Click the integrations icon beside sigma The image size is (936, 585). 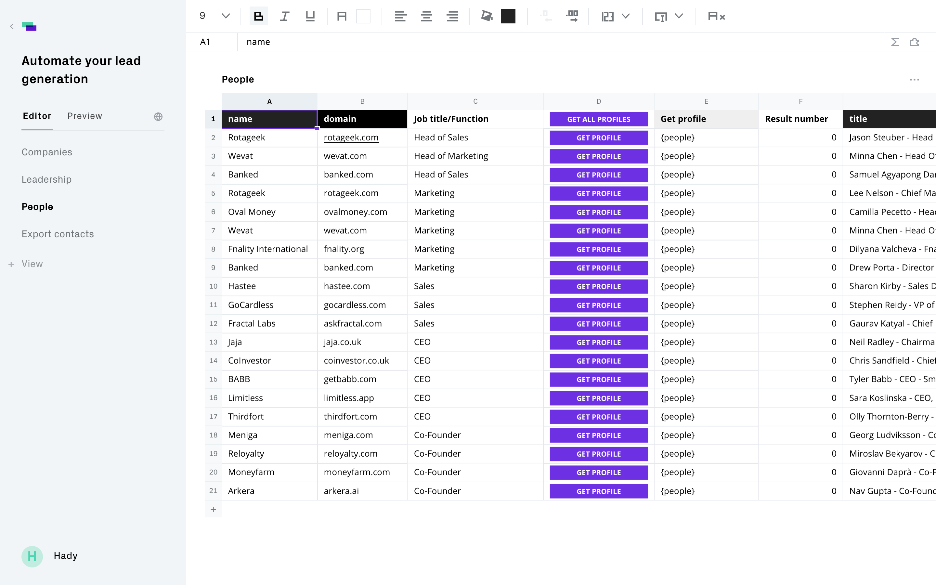(x=914, y=42)
